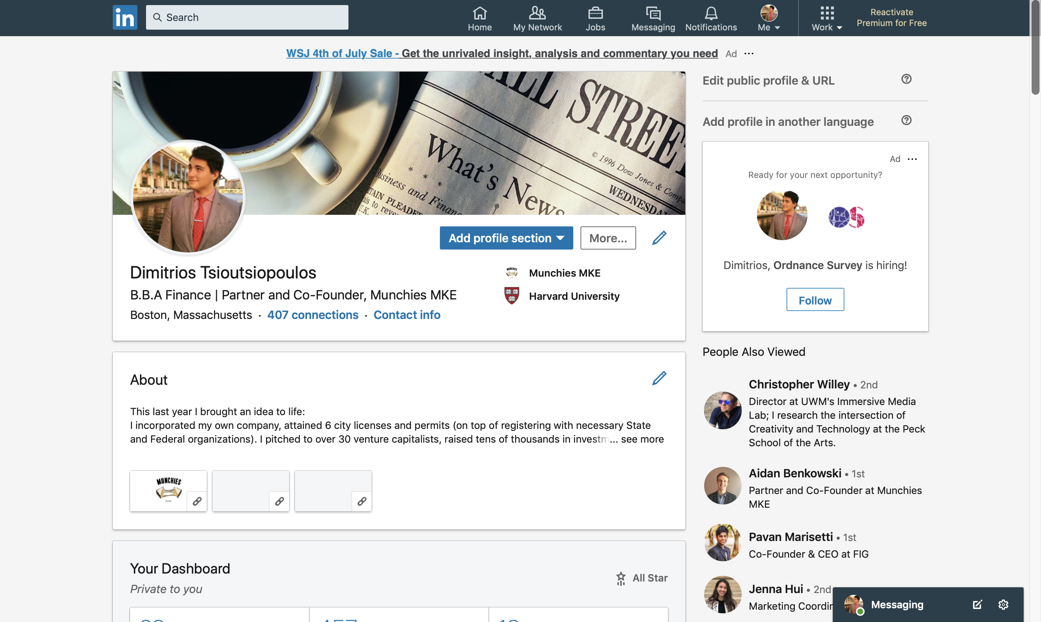
Task: Open Munchies MKE company text link
Action: [x=564, y=273]
